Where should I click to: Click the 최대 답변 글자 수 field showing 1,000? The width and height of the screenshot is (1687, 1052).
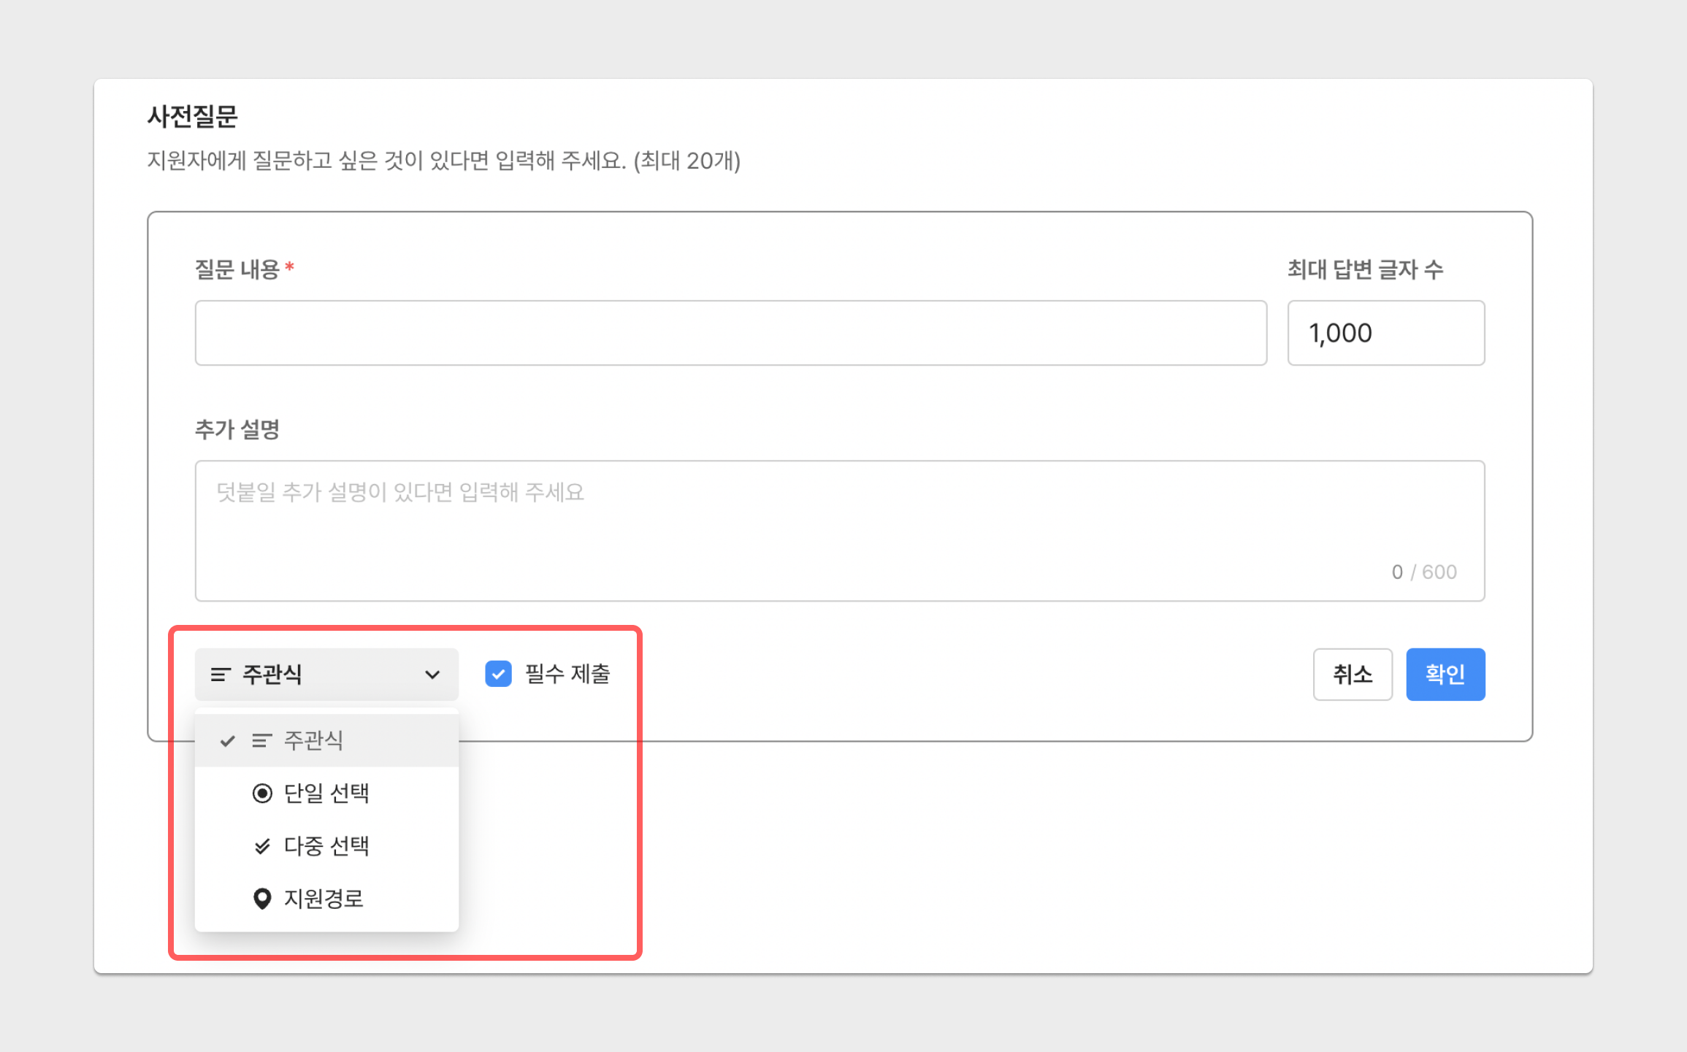tap(1385, 333)
